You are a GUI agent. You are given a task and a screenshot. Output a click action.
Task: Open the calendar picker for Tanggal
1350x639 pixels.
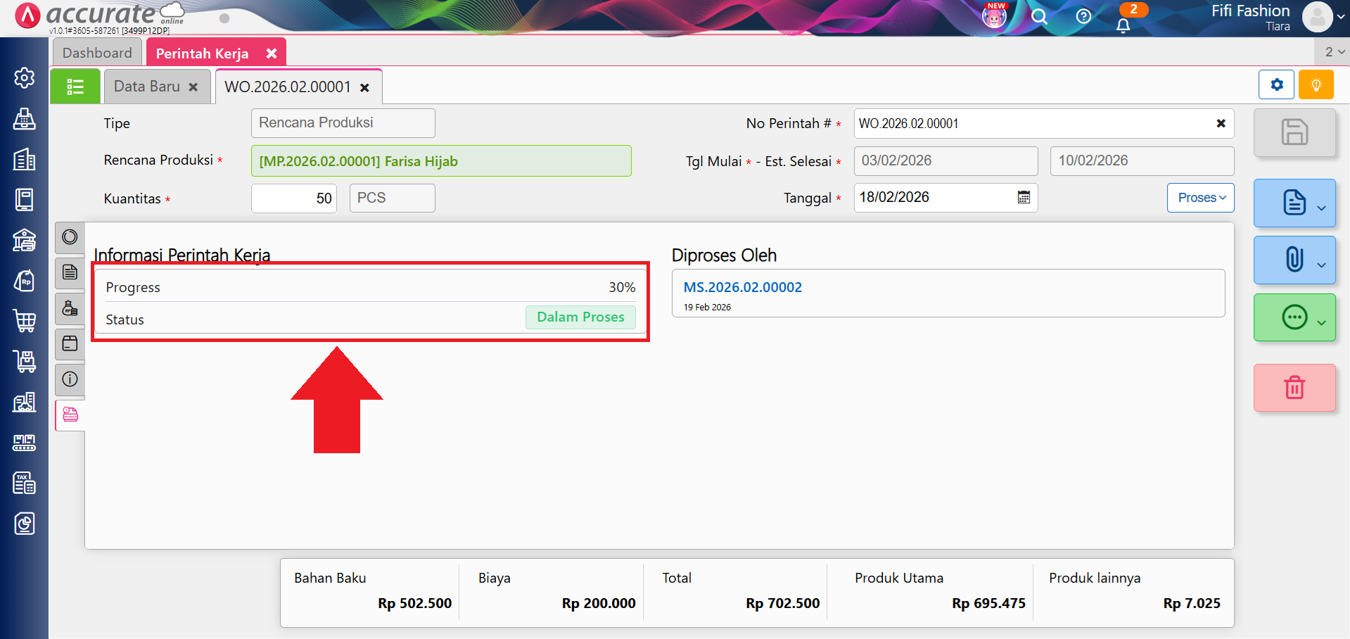click(1024, 198)
